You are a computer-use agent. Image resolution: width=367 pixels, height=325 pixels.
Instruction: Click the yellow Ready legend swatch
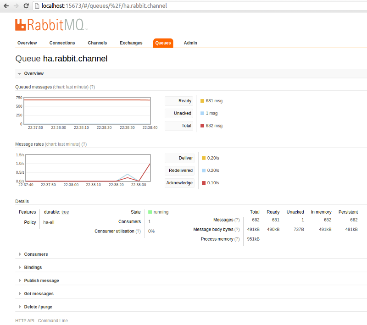202,101
